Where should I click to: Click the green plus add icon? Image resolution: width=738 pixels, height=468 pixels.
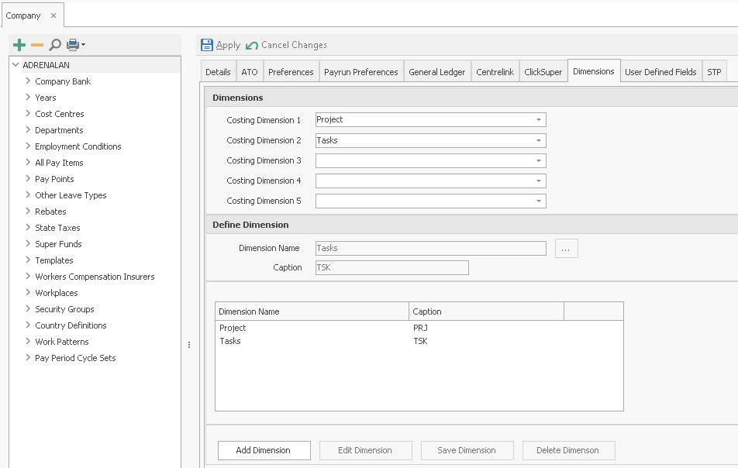(19, 45)
